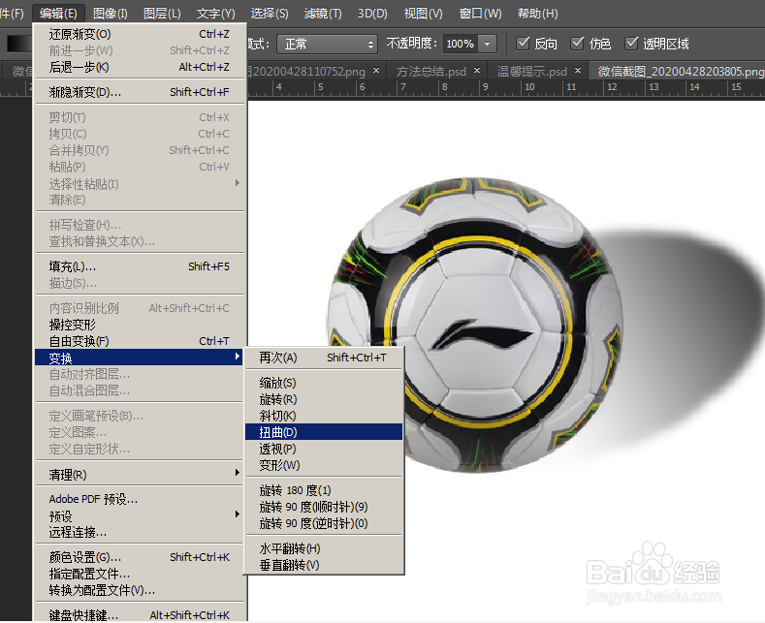Choose 转换为配置文件(V)... menu item

[x=139, y=590]
